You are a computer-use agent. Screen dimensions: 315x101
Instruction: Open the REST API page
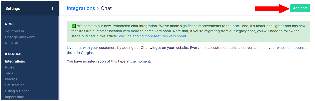13,43
